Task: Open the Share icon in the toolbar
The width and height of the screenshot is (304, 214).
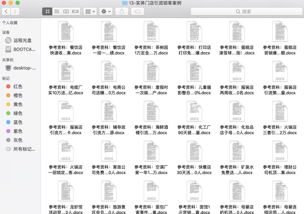Action: click(x=122, y=11)
